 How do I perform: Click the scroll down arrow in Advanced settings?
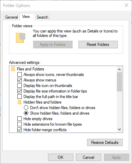pos(120,129)
